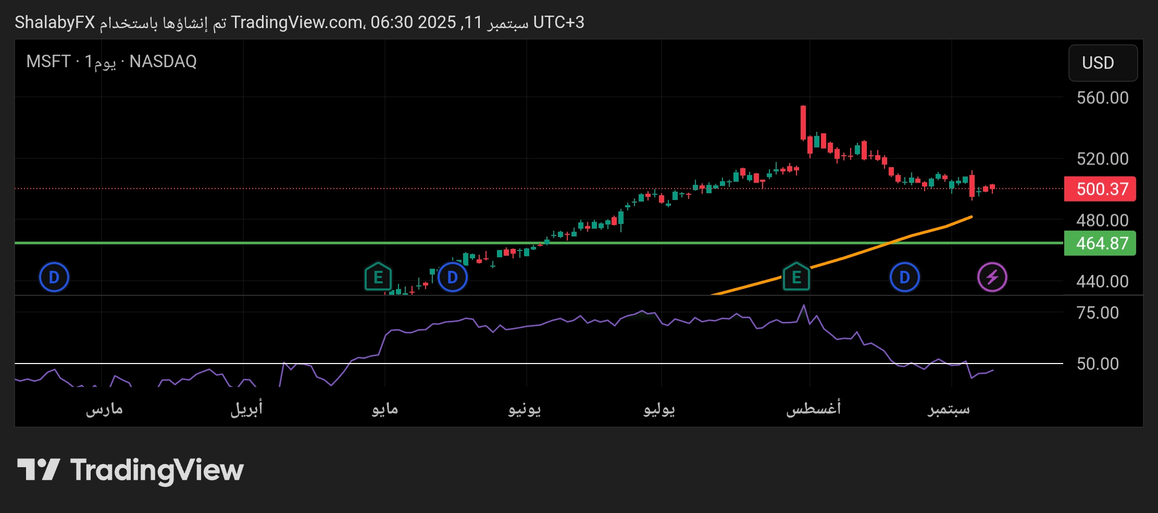Click the dividend marker near March

pyautogui.click(x=54, y=277)
